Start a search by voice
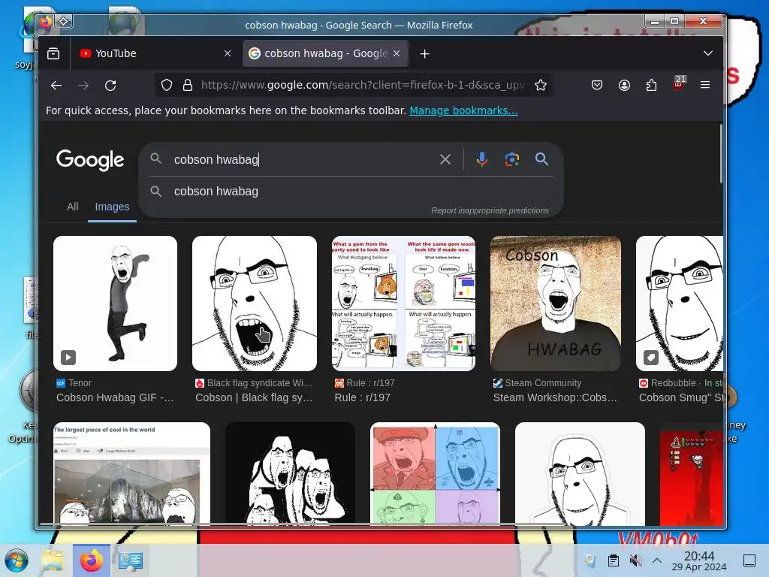The height and width of the screenshot is (577, 769). (x=482, y=159)
